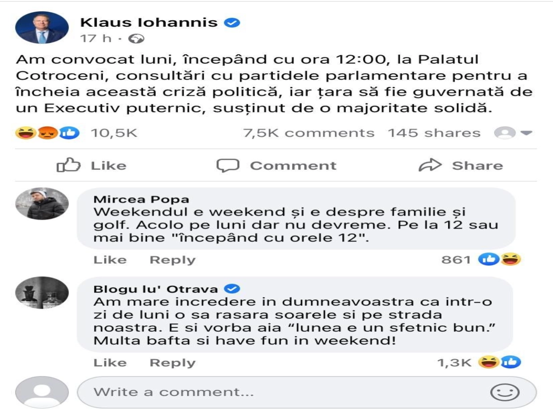Screen dimensions: 553x415
Task: Click the Share arrow icon
Action: click(430, 165)
